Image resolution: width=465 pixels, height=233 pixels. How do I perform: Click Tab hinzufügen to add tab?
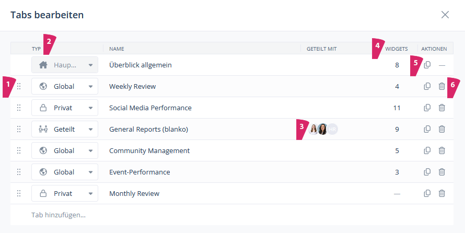(x=59, y=215)
